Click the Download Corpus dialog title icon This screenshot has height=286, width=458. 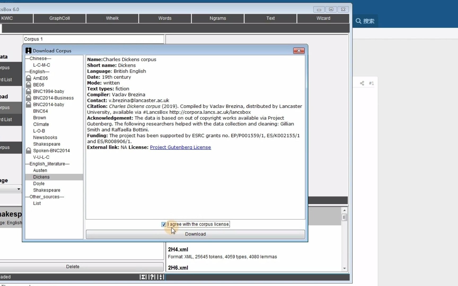28,51
